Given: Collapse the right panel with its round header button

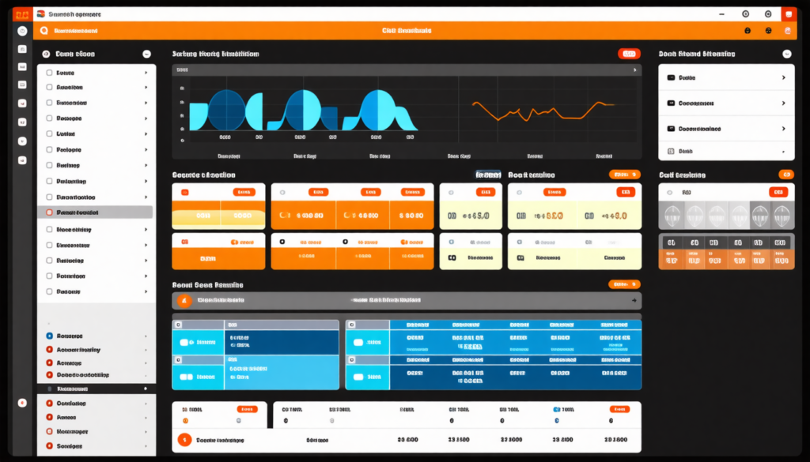Looking at the screenshot, I should tap(787, 54).
